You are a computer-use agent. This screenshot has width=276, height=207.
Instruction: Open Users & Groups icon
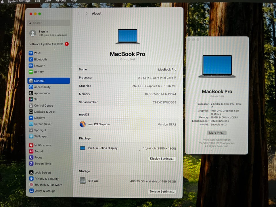(x=32, y=191)
